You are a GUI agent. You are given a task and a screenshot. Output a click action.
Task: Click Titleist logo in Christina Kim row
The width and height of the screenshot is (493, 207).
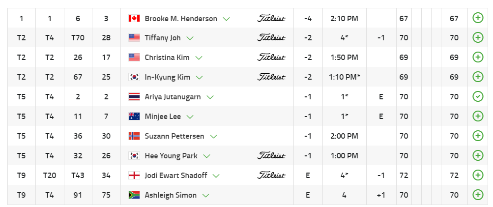[x=271, y=57]
